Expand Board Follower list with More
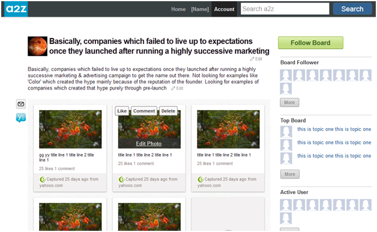 pos(289,103)
